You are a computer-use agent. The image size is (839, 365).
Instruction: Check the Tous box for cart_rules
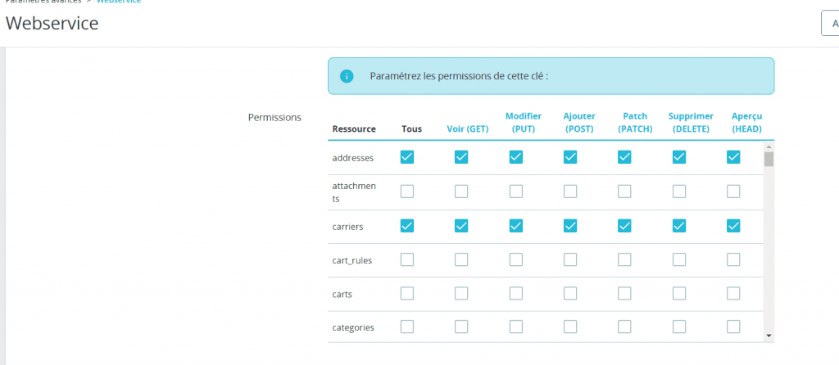407,259
